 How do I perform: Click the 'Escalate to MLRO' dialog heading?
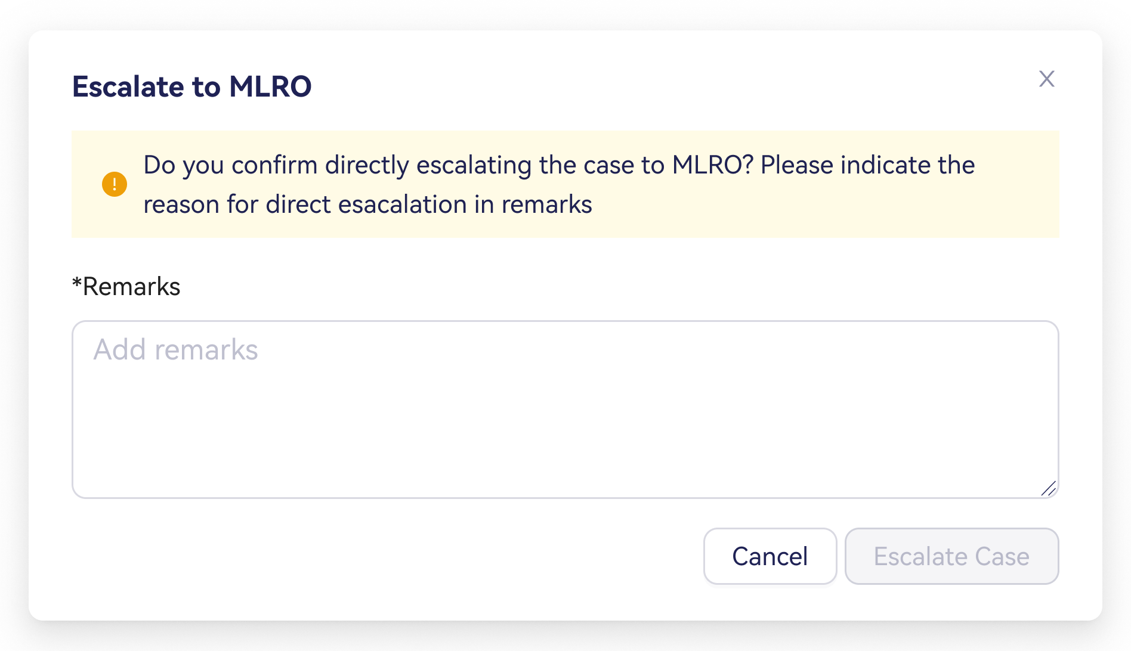(191, 86)
